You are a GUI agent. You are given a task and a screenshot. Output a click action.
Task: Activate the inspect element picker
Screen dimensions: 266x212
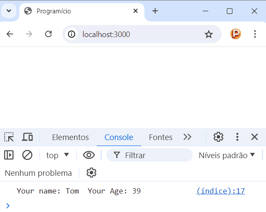coord(9,137)
